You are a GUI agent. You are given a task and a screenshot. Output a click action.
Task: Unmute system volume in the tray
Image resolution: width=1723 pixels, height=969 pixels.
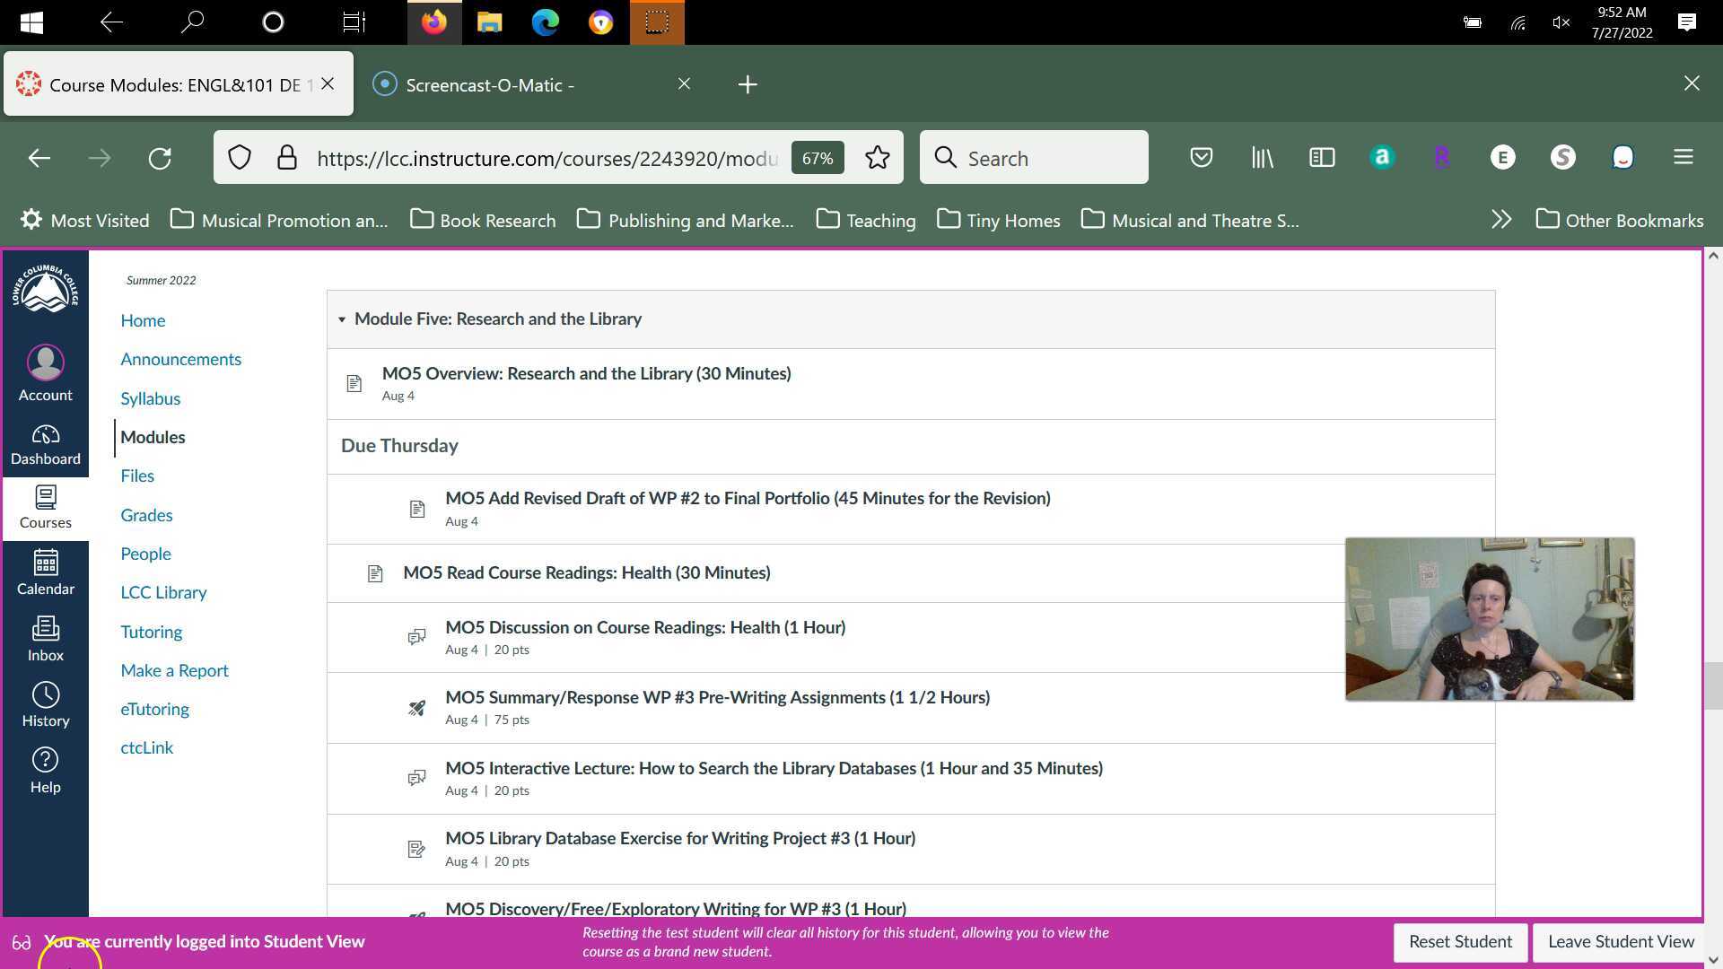tap(1560, 22)
